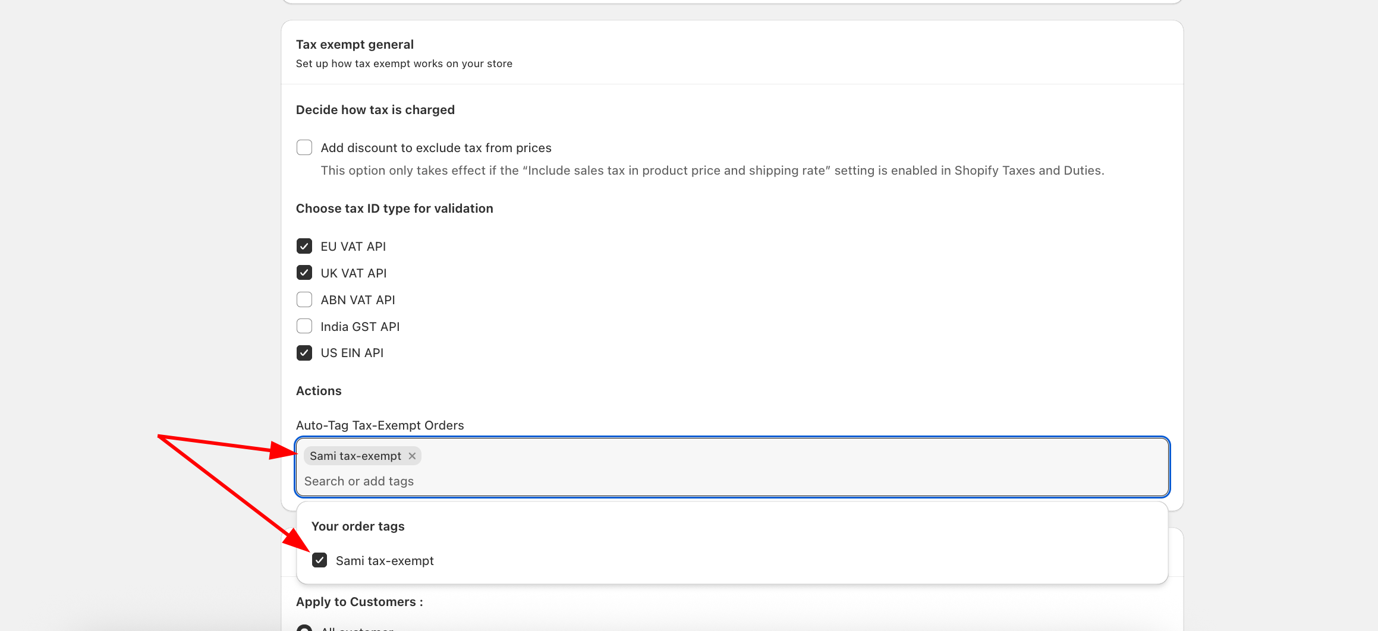
Task: Disable the US EIN API checkbox
Action: pos(304,353)
